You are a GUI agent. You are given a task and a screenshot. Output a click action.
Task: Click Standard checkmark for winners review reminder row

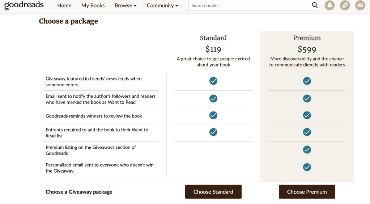pyautogui.click(x=213, y=115)
